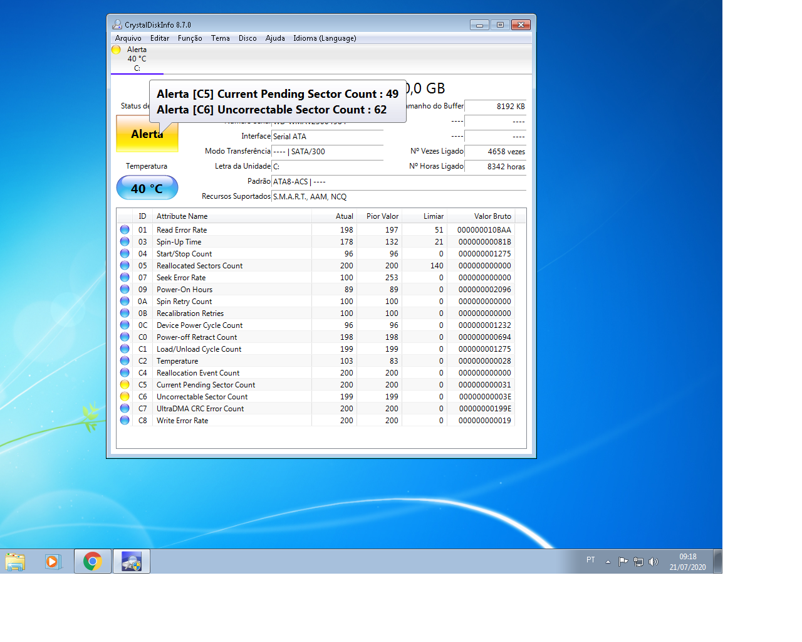The width and height of the screenshot is (802, 642).
Task: Open Google Chrome from the taskbar
Action: [x=93, y=561]
